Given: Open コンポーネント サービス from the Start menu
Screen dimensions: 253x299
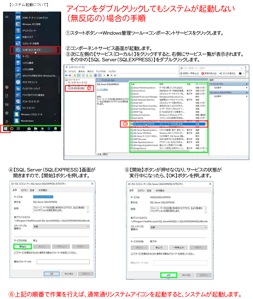Looking at the screenshot, I should pos(31,50).
